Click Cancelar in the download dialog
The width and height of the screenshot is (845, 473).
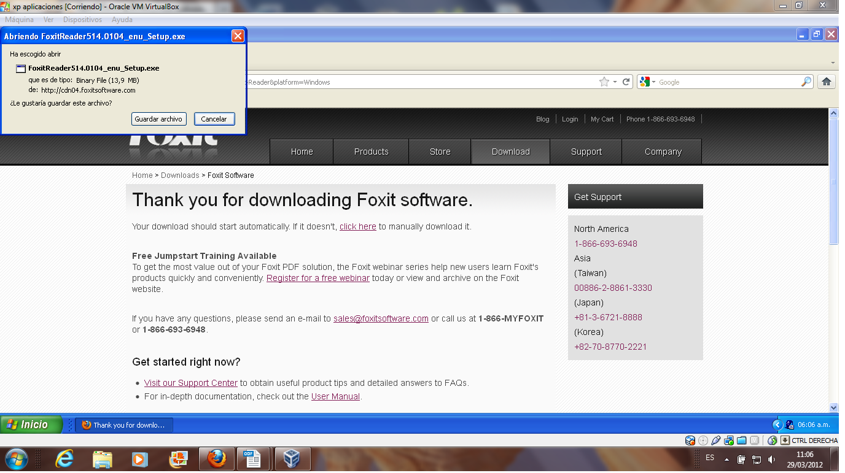(x=214, y=119)
